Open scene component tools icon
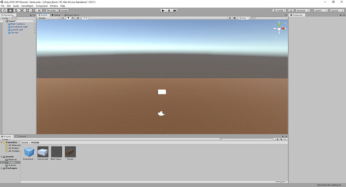This screenshot has width=346, height=187. pyautogui.click(x=230, y=18)
